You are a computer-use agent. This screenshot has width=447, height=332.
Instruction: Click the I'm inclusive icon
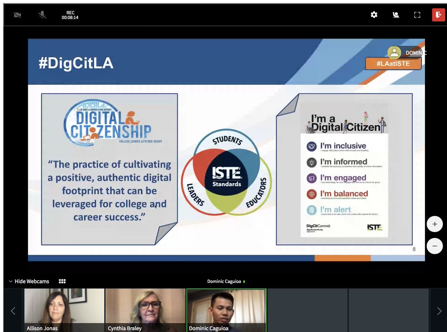point(311,146)
